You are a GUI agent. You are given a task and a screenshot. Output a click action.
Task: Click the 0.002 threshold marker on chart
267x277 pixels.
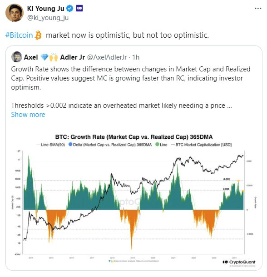pos(227,179)
